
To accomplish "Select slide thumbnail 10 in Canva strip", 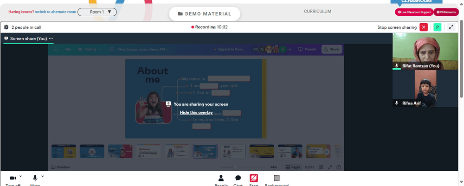I will (318, 151).
